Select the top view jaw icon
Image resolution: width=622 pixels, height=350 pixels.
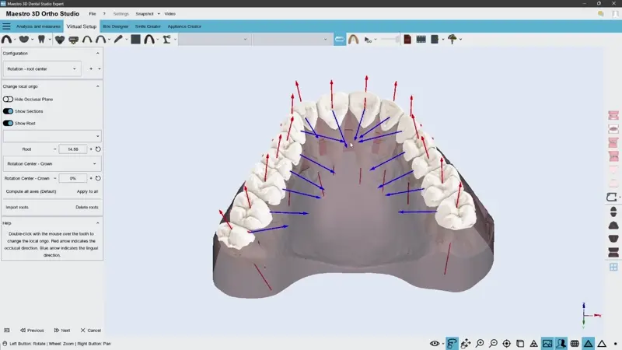(x=613, y=225)
